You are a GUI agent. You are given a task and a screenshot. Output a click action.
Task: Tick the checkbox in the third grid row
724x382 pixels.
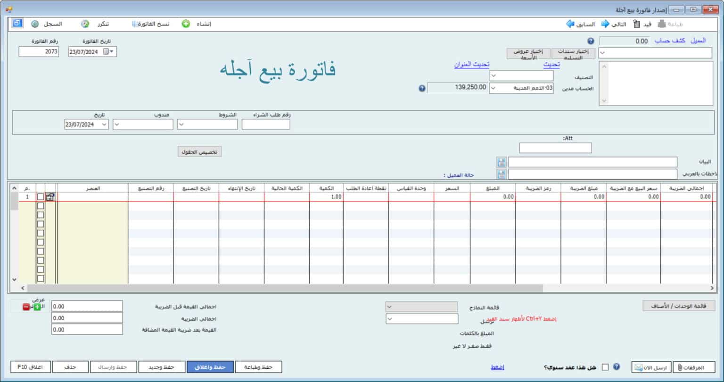point(41,215)
